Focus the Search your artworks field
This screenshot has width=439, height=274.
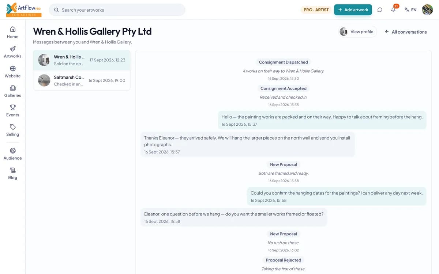click(117, 10)
